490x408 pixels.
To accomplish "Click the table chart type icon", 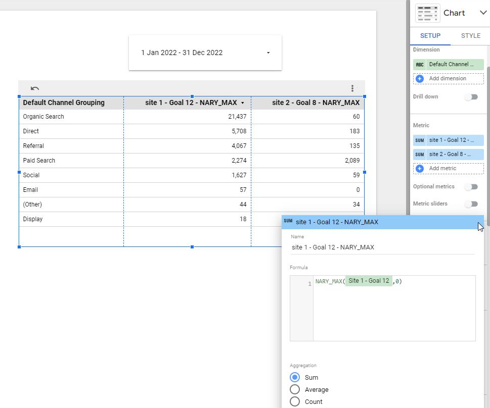I will pos(427,13).
